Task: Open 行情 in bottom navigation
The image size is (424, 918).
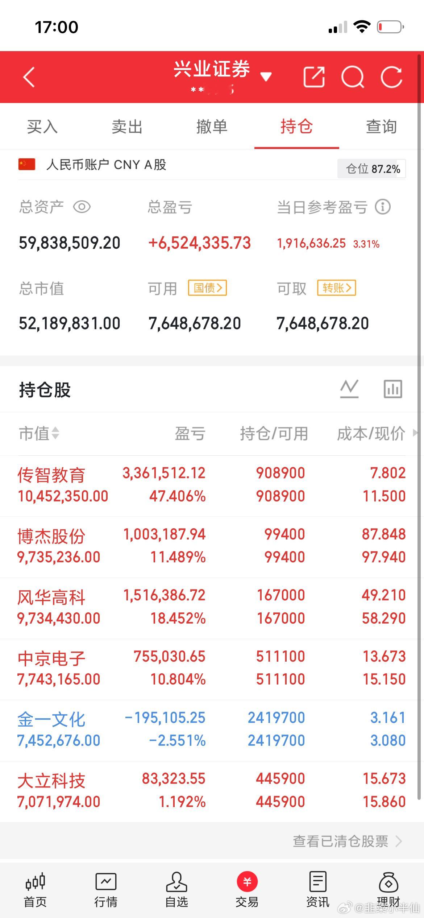Action: click(x=106, y=890)
